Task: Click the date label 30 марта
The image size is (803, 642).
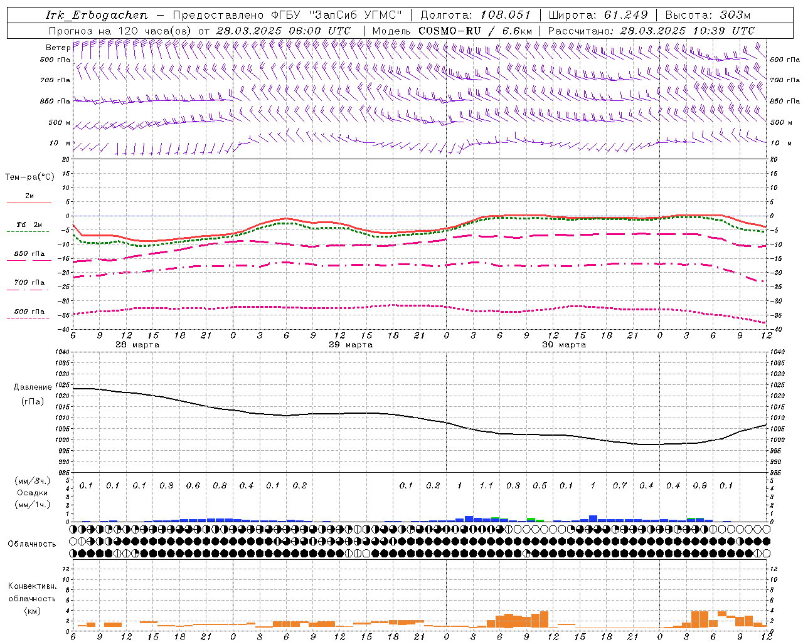Action: [564, 345]
